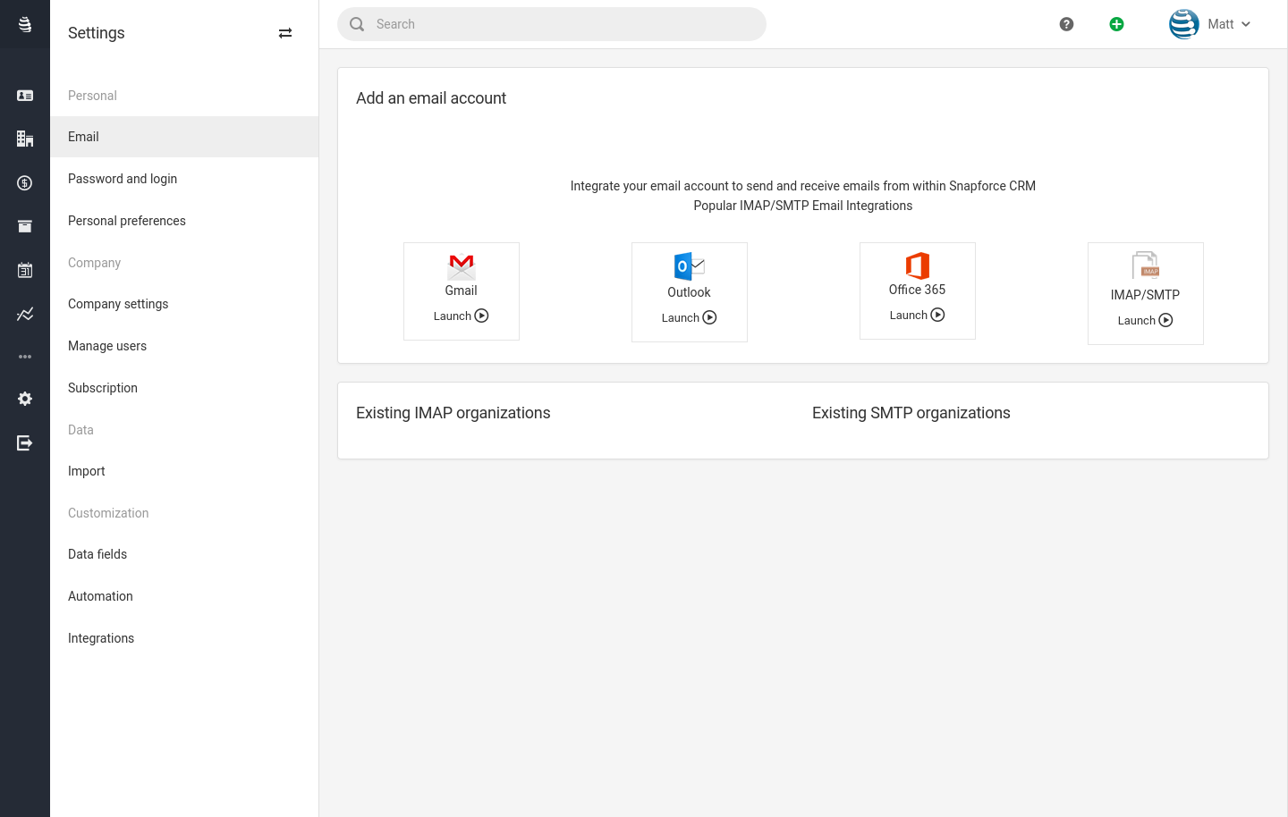Image resolution: width=1288 pixels, height=817 pixels.
Task: Click the Office 365 Launch play icon
Action: click(x=938, y=315)
